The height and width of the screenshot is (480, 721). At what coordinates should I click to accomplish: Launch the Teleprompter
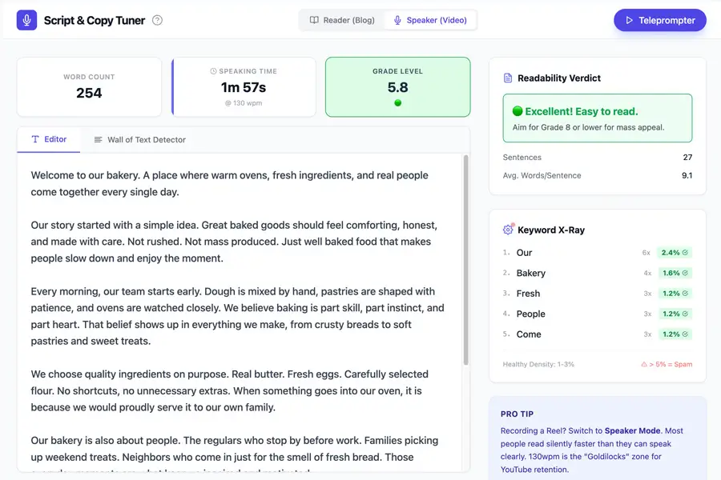tap(659, 20)
